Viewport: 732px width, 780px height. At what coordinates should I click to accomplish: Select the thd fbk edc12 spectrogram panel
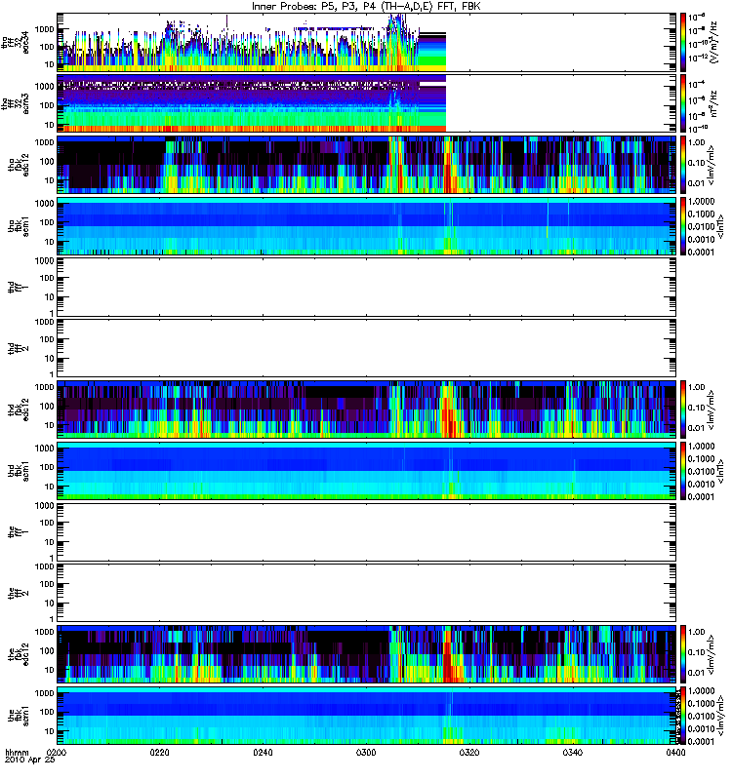click(366, 409)
